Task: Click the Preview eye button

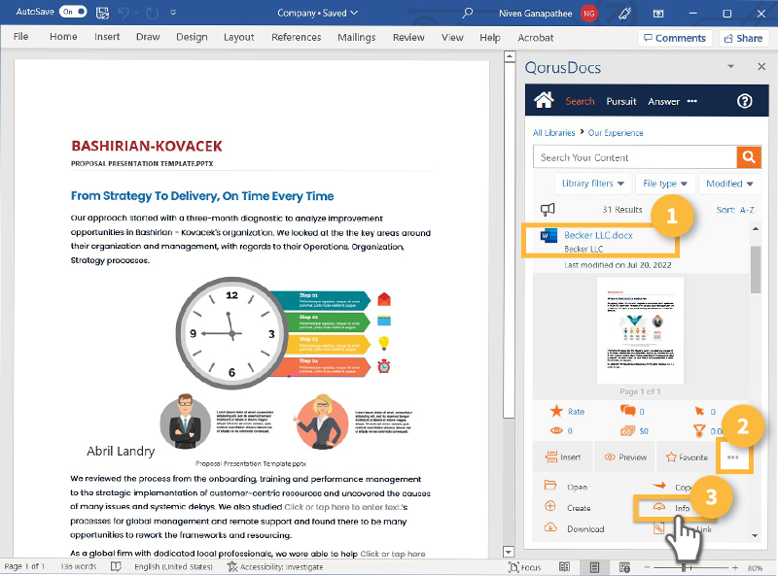Action: (625, 457)
